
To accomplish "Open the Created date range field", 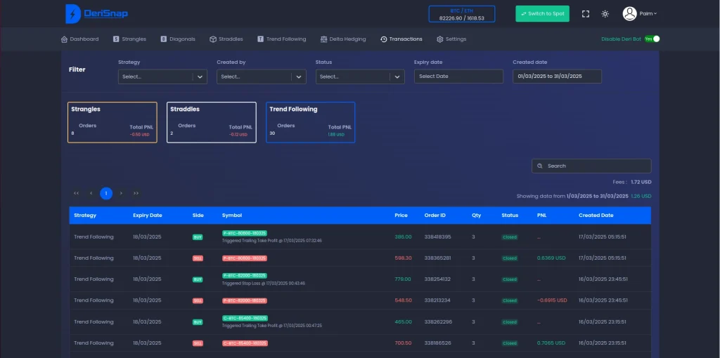I will (x=557, y=77).
